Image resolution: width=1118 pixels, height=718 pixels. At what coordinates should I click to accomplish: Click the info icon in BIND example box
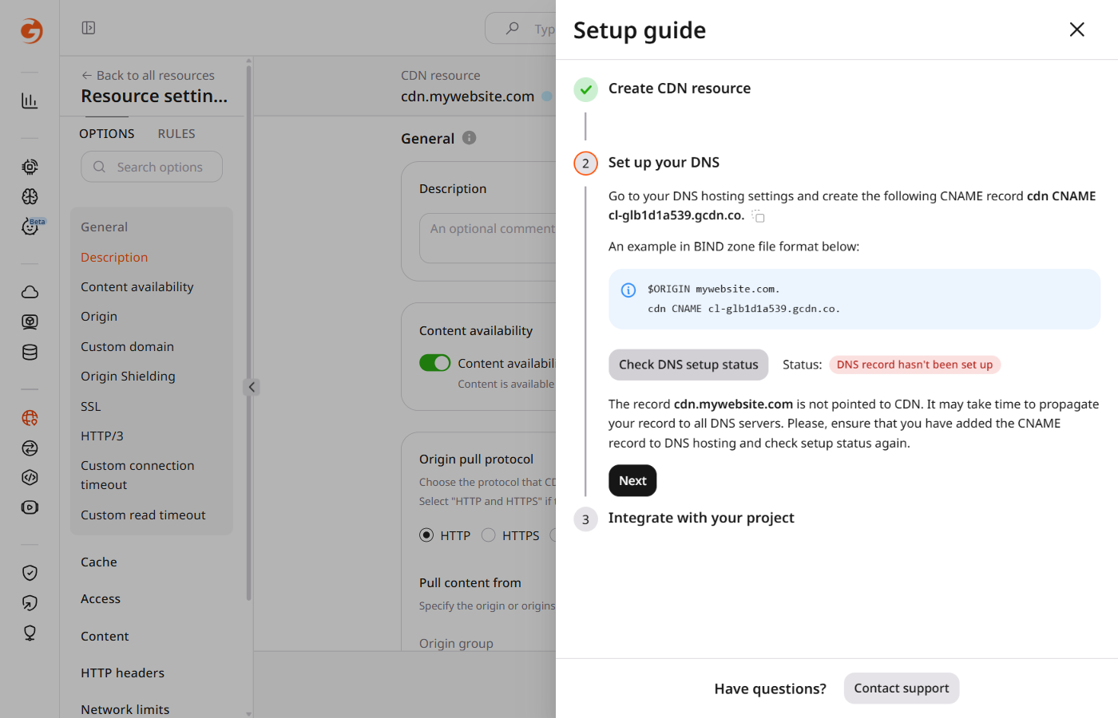pos(628,290)
